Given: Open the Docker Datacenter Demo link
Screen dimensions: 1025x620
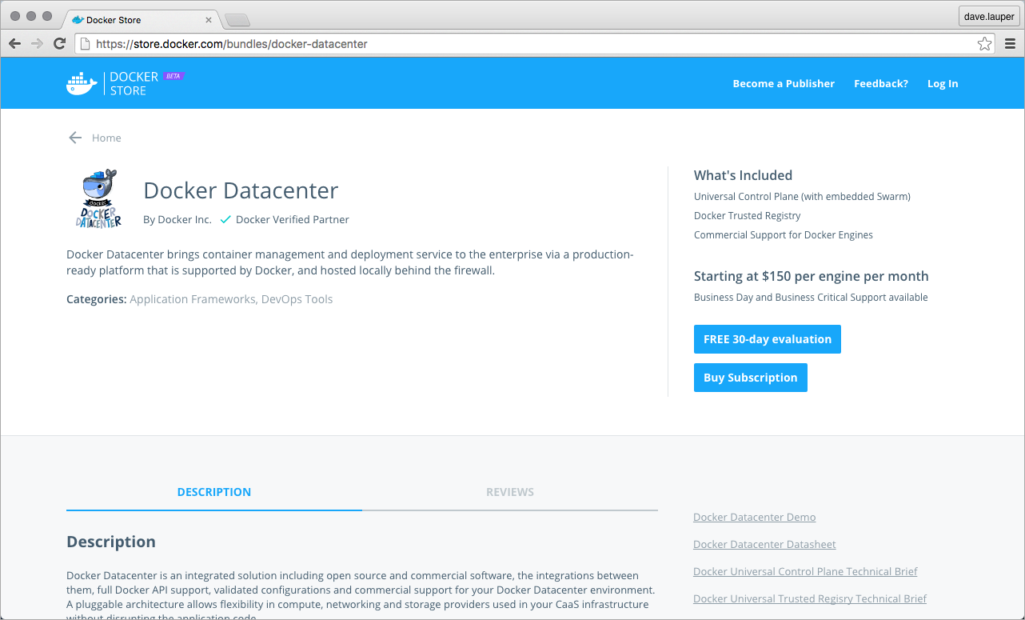Looking at the screenshot, I should (754, 517).
